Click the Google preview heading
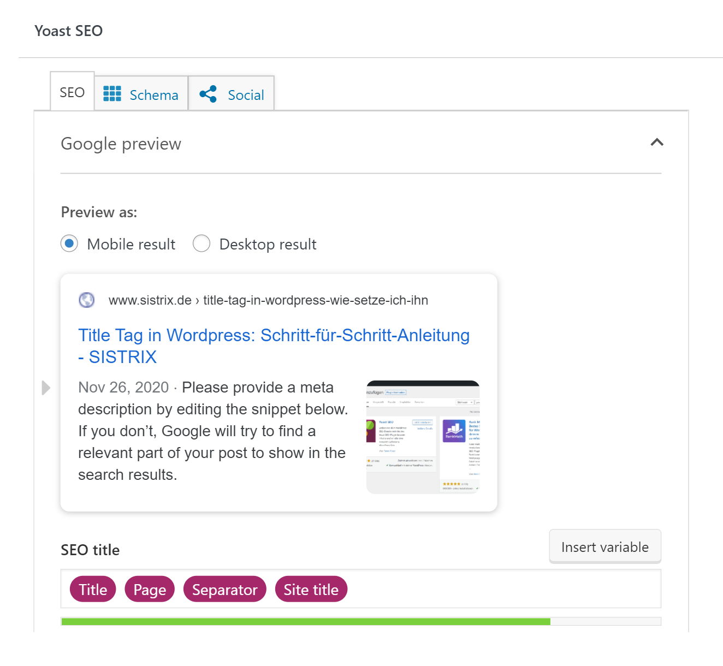This screenshot has height=666, width=723. [121, 144]
